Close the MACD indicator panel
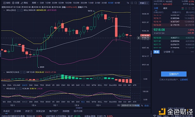195x117 pixels. click(x=24, y=72)
